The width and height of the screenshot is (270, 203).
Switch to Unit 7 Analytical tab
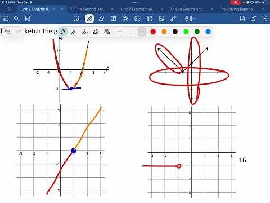[x=35, y=9]
